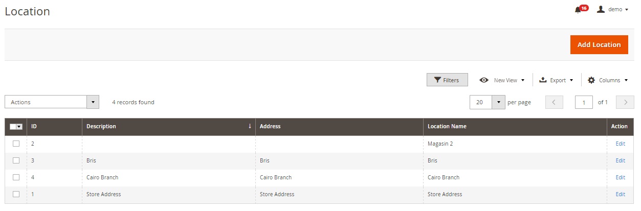Screen dimensions: 641x211
Task: Go to next page arrow
Action: 625,102
